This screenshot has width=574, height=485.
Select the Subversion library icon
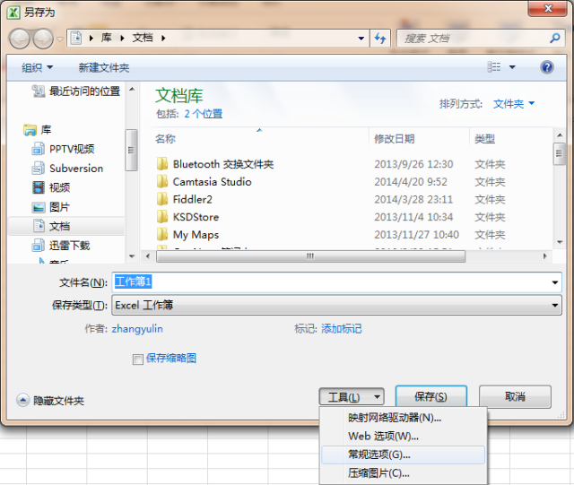(x=38, y=169)
